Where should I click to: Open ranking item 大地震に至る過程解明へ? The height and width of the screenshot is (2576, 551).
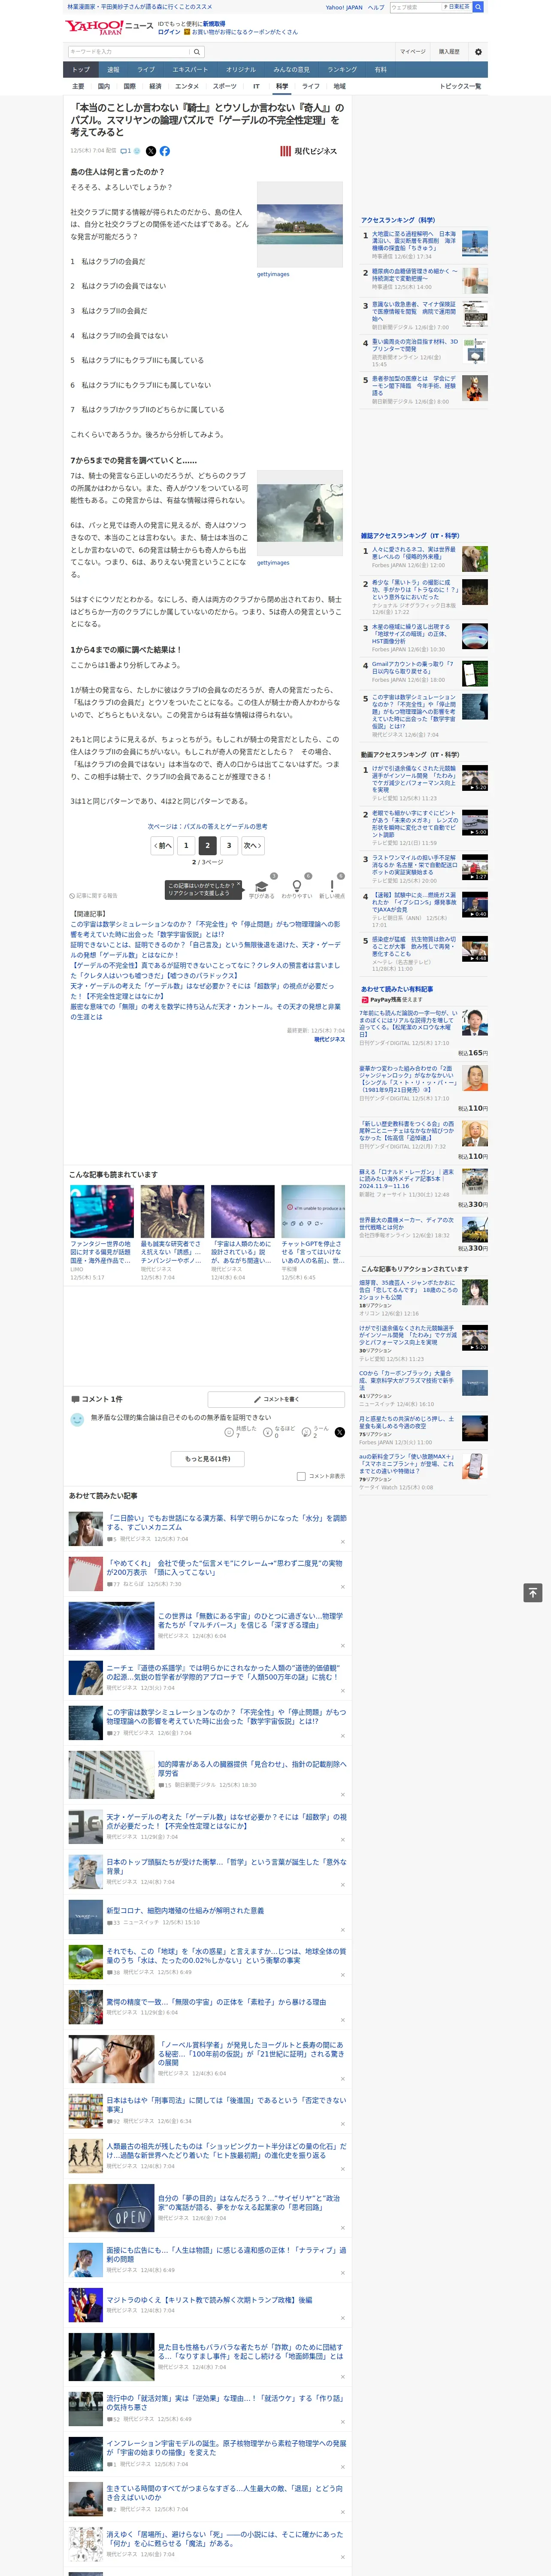tap(414, 241)
